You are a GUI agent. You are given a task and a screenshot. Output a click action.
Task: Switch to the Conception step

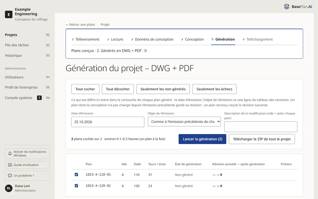pos(192,39)
